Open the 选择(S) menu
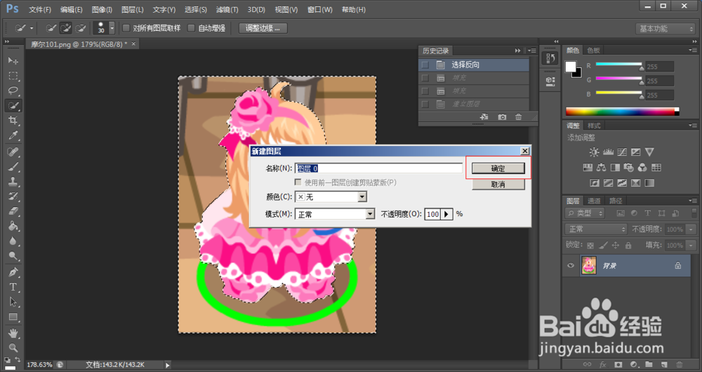The width and height of the screenshot is (702, 372). point(196,9)
